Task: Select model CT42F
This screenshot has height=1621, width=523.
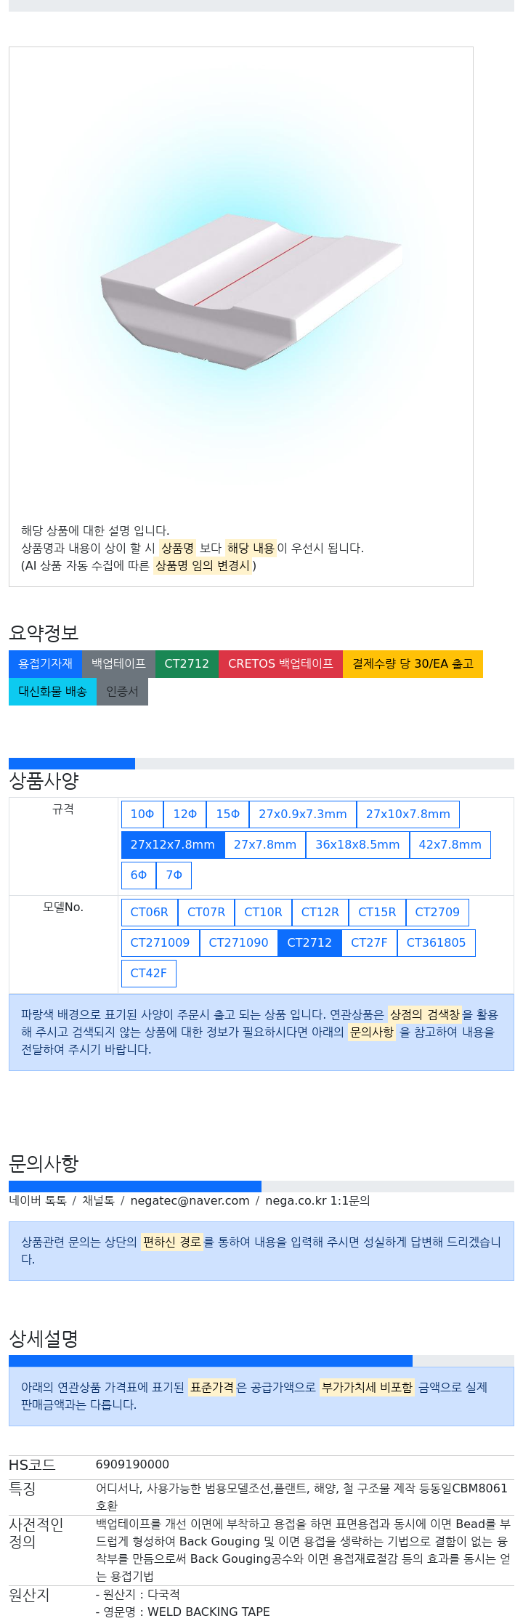Action: (149, 974)
